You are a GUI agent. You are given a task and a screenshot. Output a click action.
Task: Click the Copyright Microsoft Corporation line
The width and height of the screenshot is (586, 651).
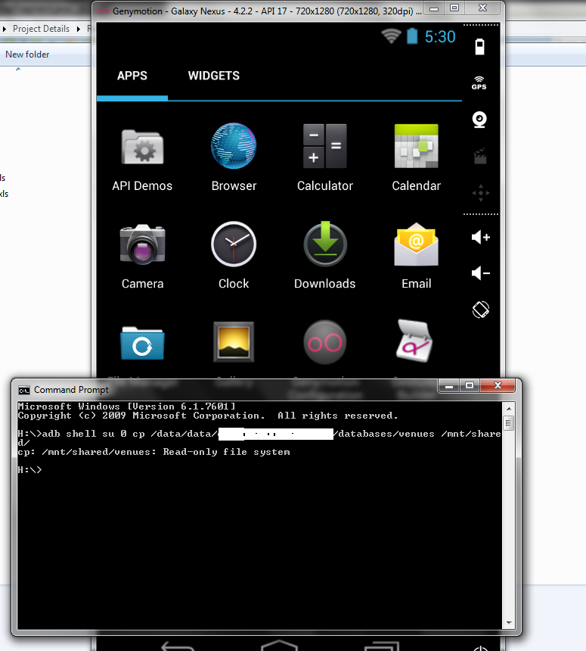[208, 416]
